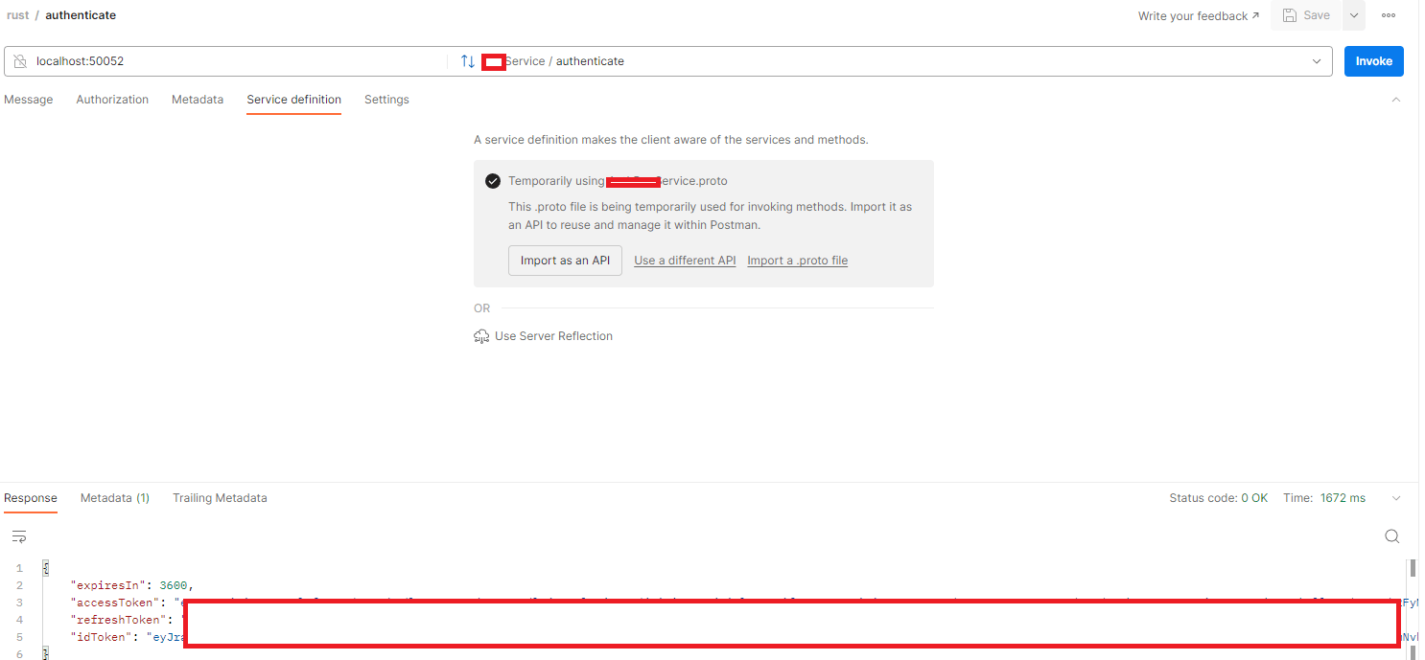Open the Settings tab

click(386, 100)
